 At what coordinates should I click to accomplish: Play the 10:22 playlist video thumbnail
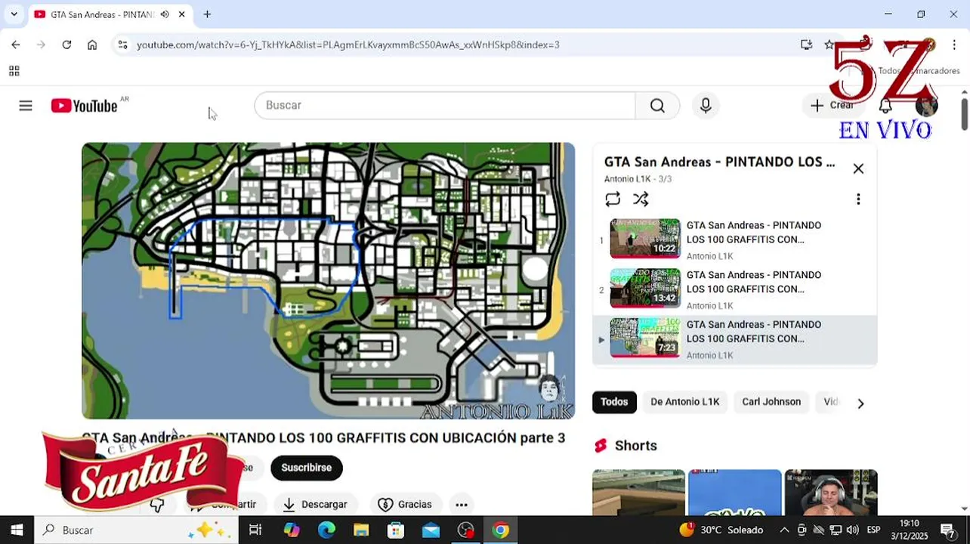click(645, 238)
